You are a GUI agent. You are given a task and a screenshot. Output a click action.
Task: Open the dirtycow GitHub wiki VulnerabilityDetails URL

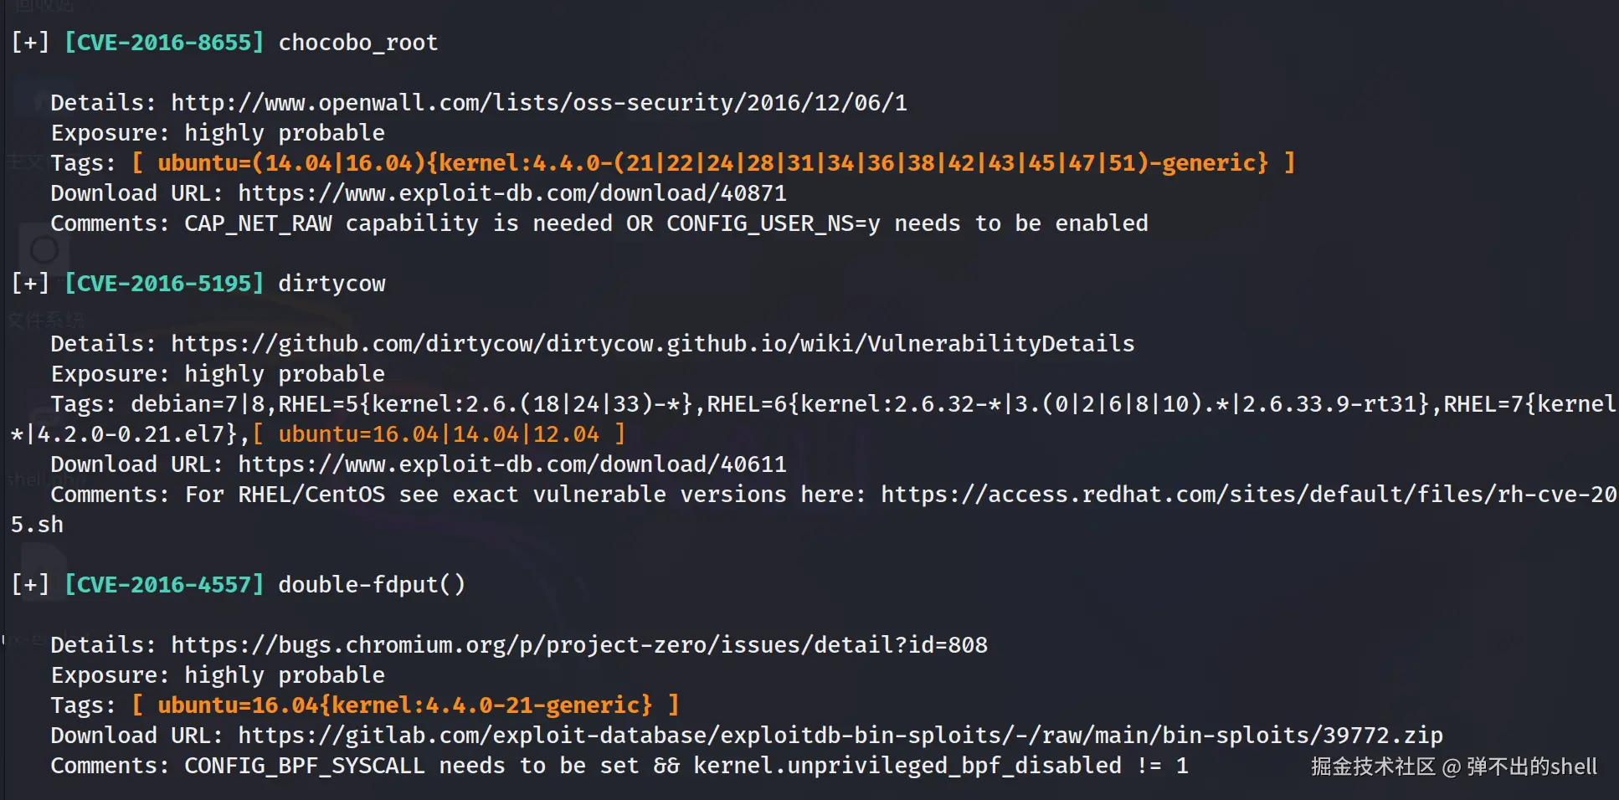pos(652,344)
